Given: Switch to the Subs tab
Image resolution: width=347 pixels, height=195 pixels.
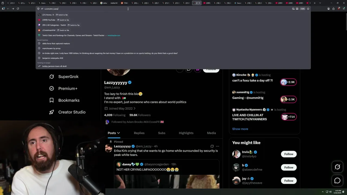Looking at the screenshot, I should pos(162,133).
